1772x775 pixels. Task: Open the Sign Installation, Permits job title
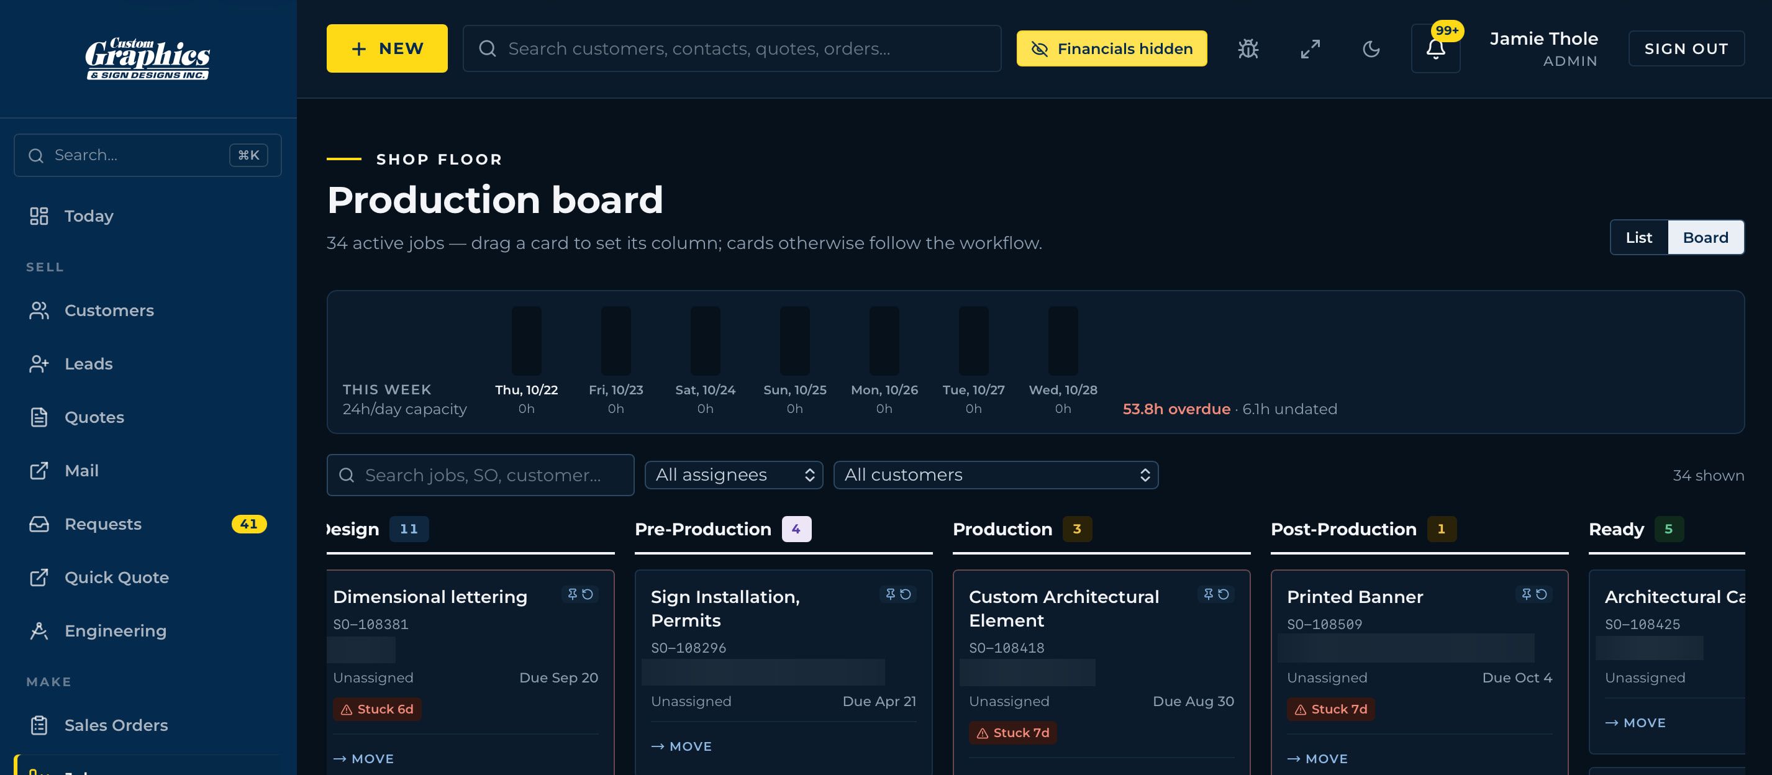tap(725, 609)
